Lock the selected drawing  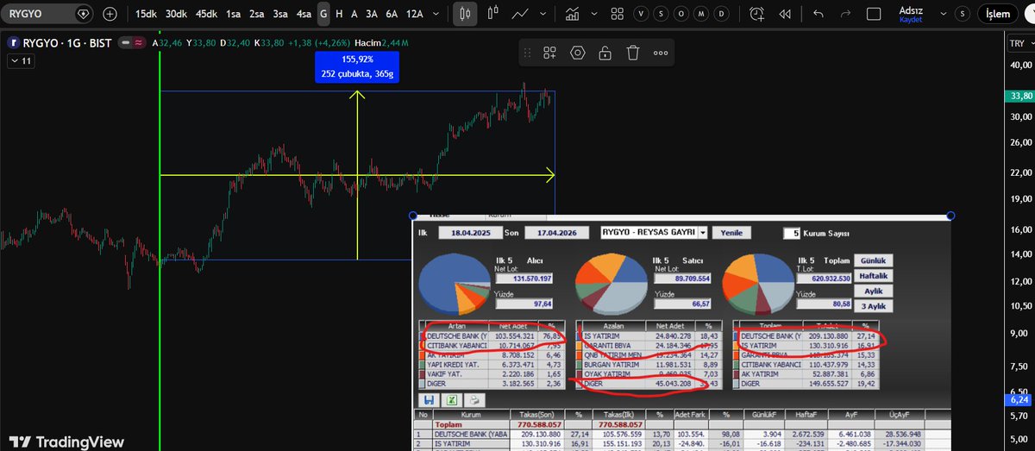(x=605, y=53)
